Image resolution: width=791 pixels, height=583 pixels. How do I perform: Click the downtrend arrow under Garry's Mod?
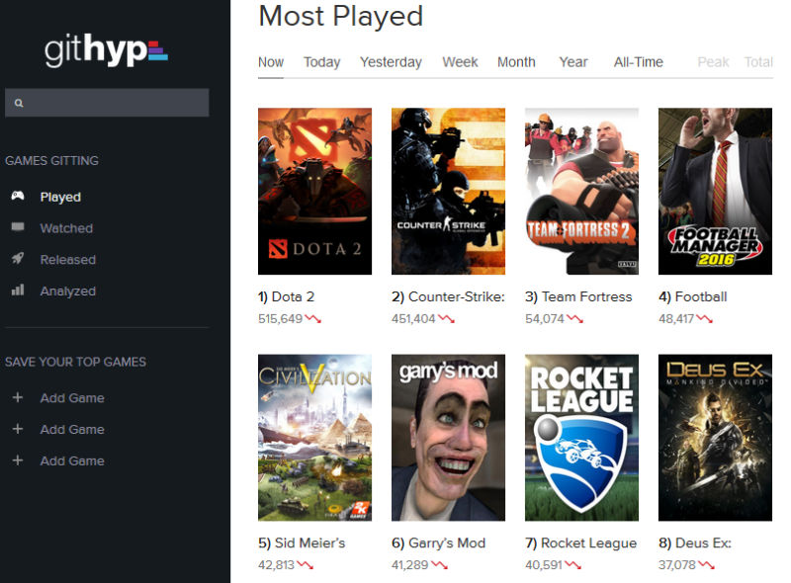(x=439, y=565)
